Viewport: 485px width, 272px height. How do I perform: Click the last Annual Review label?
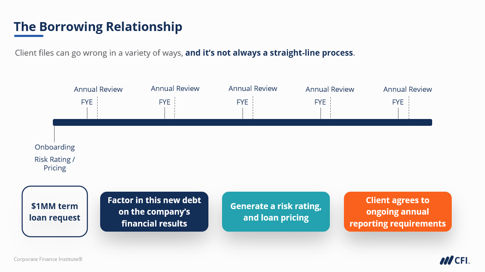coord(407,89)
